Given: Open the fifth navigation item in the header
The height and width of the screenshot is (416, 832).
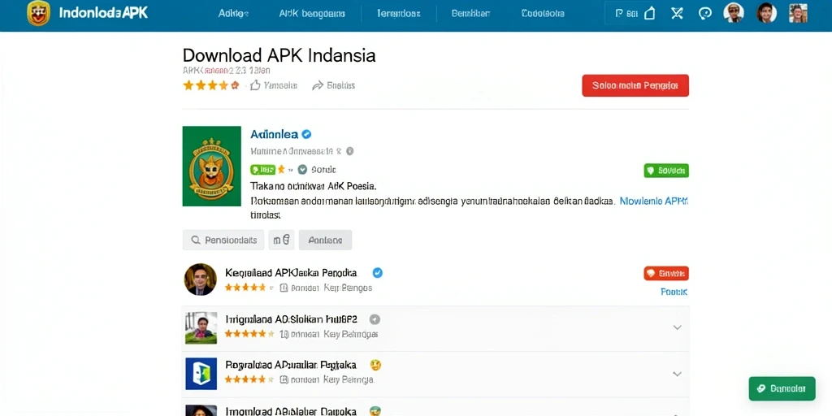Looking at the screenshot, I should point(543,14).
